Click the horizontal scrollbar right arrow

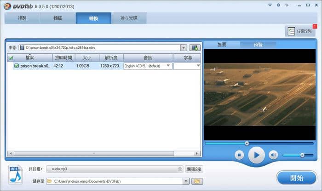[x=197, y=153]
